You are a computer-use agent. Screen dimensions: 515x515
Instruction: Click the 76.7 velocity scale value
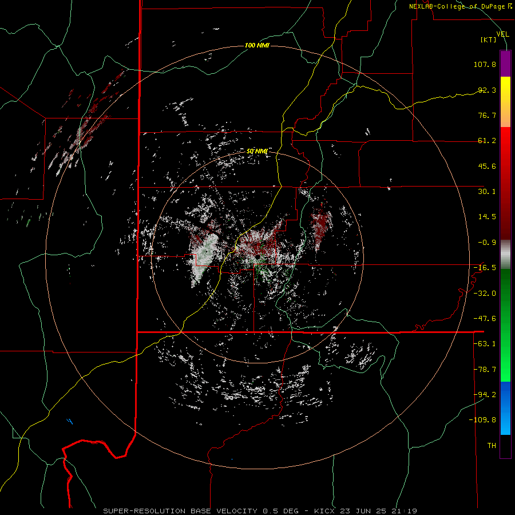[x=487, y=115]
